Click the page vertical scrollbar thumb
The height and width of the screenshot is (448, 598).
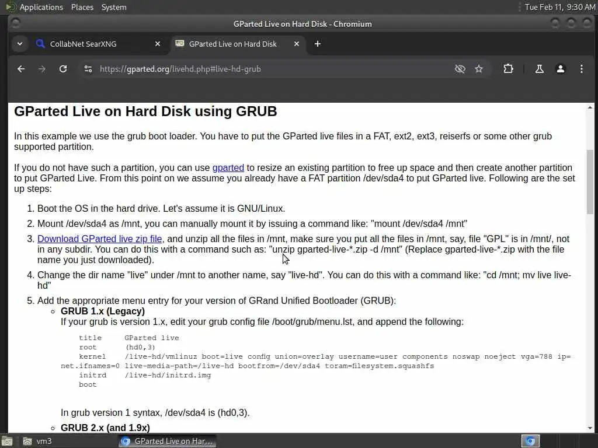click(590, 182)
